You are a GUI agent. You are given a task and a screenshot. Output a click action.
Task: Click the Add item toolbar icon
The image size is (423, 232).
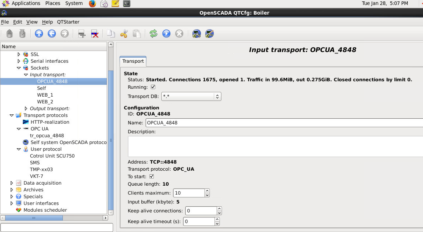[82, 34]
